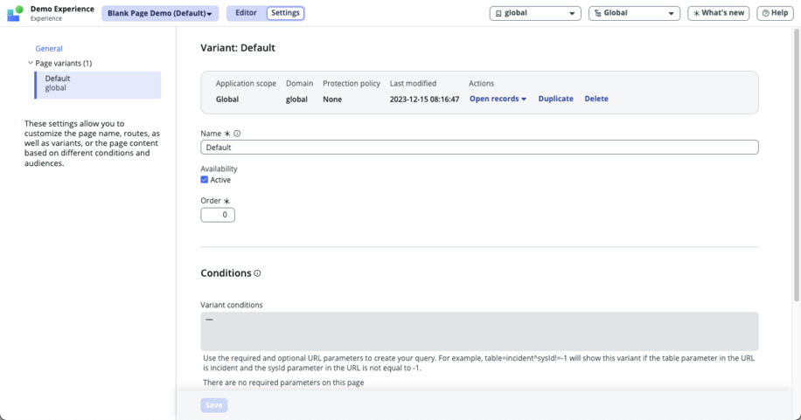
Task: Click the Protection policy value None
Action: pos(332,100)
